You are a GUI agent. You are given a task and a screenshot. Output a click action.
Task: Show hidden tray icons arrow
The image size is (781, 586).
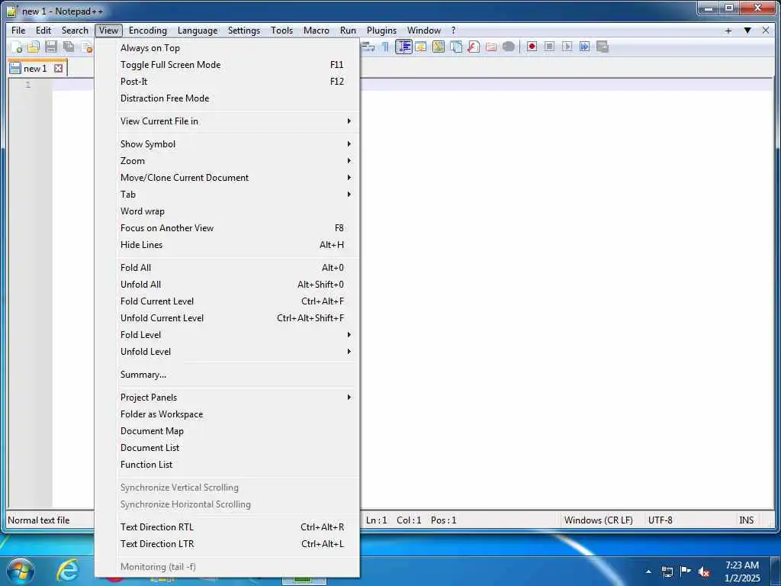pos(648,572)
